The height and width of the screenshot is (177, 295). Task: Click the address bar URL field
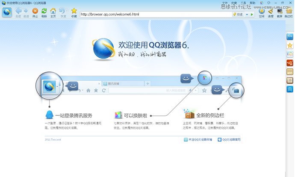[x=156, y=14]
